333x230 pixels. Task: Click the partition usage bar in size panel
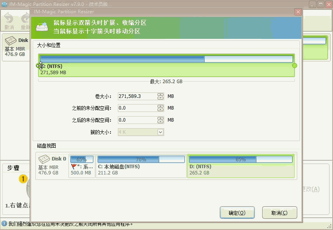tap(166, 59)
